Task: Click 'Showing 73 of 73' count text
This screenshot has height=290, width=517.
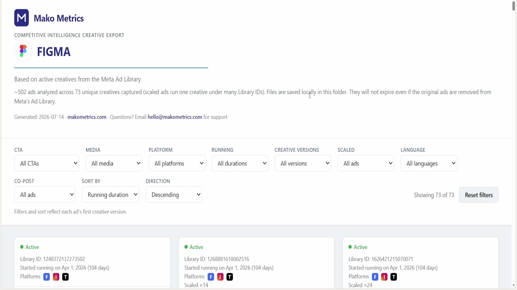Action: (x=434, y=195)
